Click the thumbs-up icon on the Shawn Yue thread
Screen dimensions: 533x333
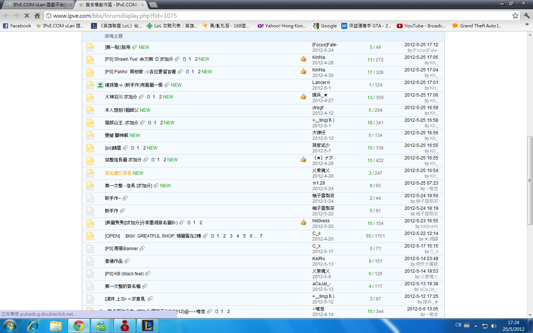(303, 59)
